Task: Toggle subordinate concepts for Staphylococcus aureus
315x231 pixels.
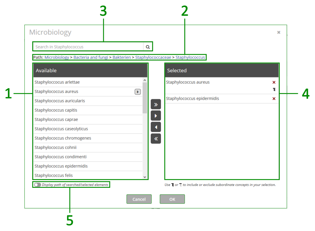Action: point(274,89)
